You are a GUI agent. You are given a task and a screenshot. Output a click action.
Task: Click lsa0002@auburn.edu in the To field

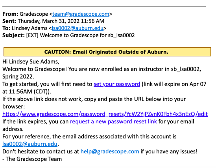[78, 28]
